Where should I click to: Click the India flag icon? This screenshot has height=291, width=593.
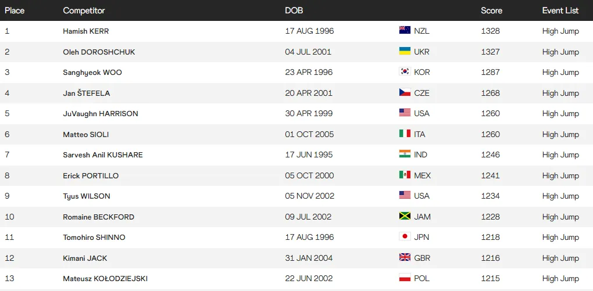point(405,154)
